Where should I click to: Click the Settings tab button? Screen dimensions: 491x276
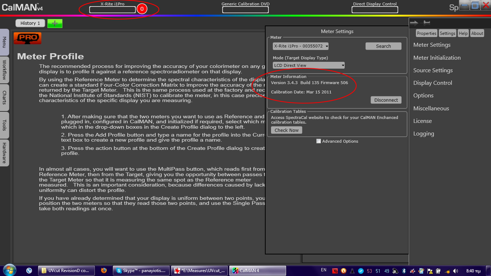(447, 33)
